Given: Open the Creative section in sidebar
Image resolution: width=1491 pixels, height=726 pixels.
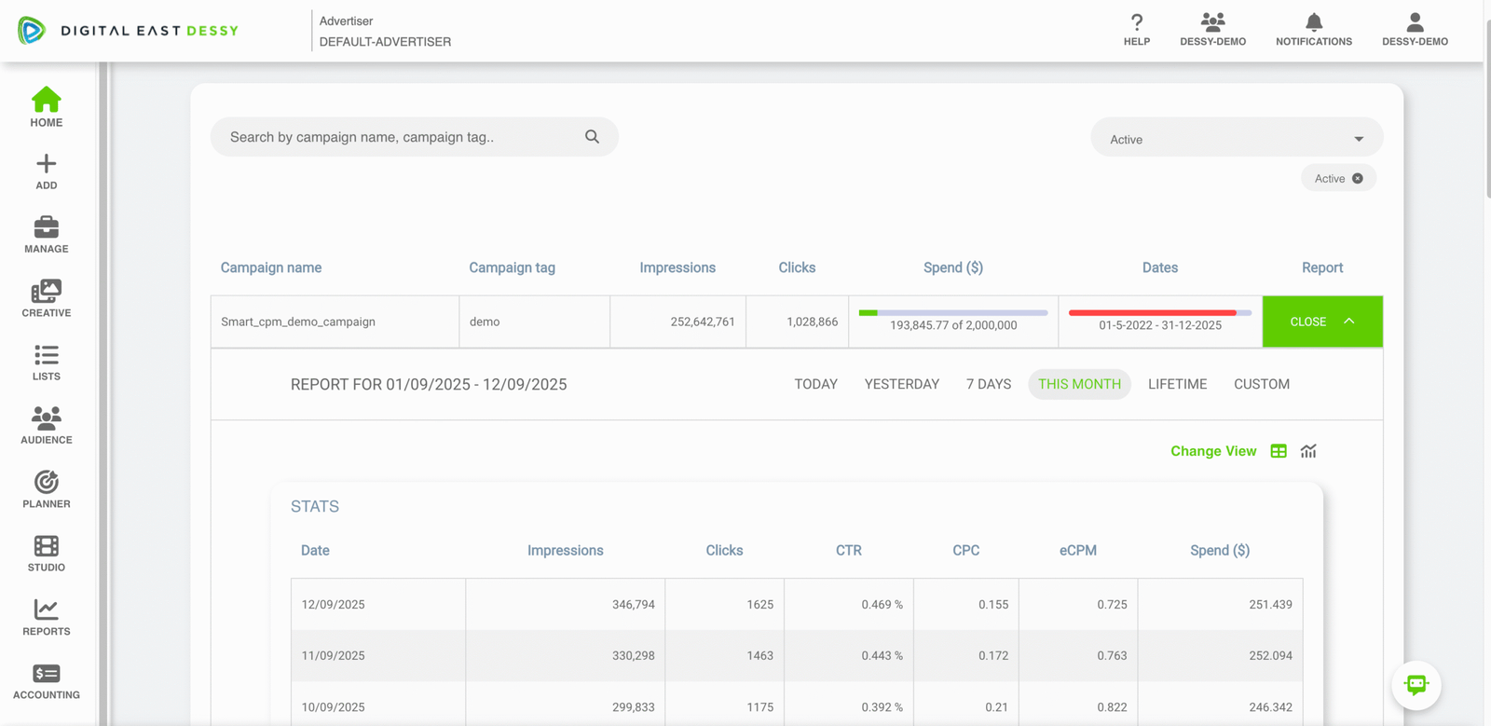Looking at the screenshot, I should pos(46,298).
